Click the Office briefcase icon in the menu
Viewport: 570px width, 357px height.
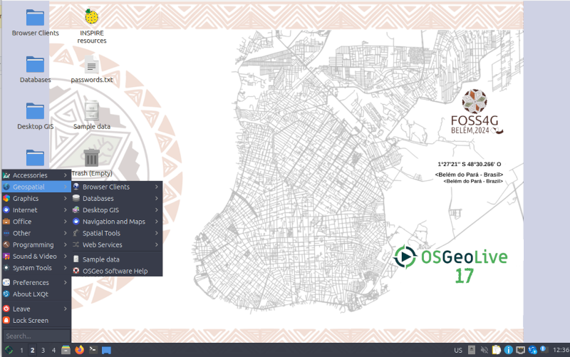(6, 222)
